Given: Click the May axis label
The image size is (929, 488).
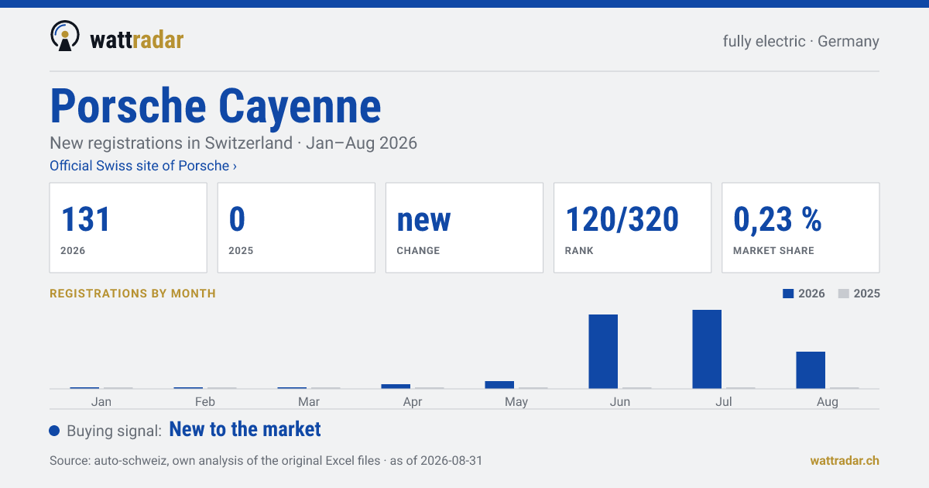Looking at the screenshot, I should [x=516, y=402].
